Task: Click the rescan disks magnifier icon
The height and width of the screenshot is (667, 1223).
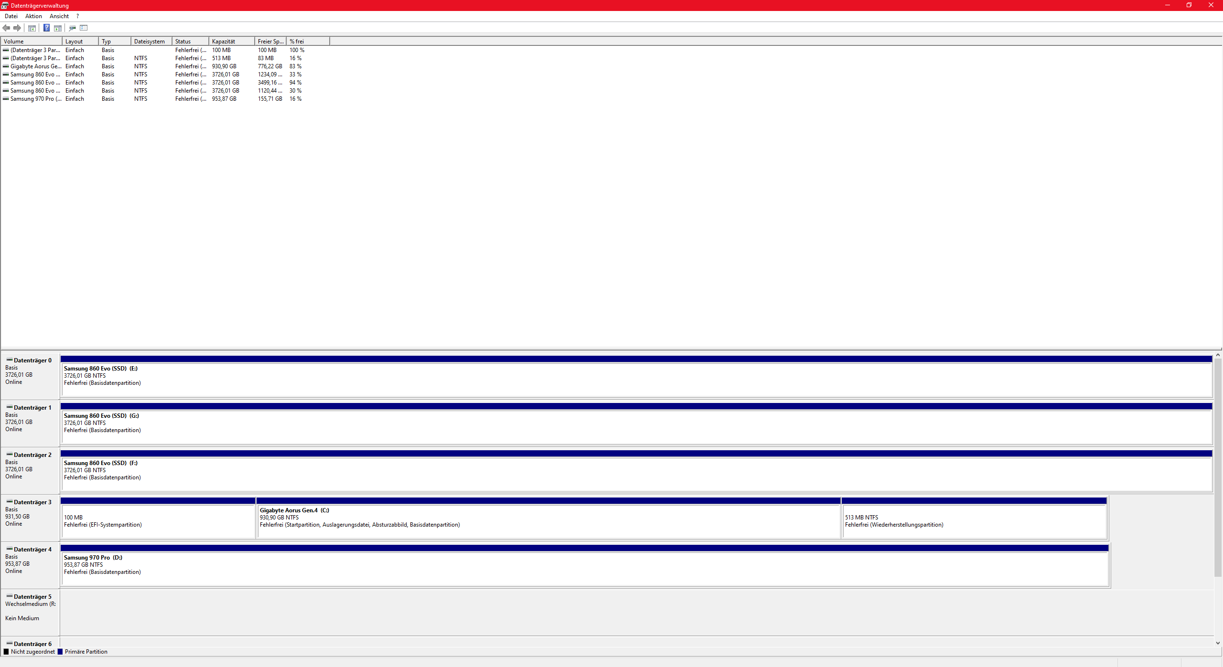Action: pyautogui.click(x=72, y=28)
